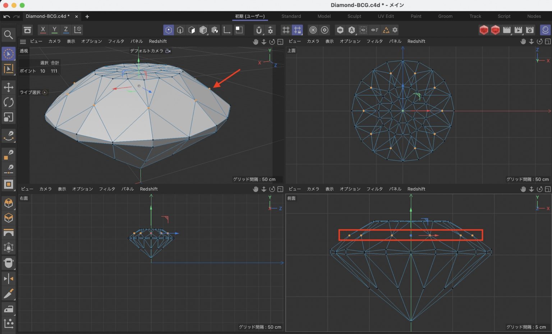Switch to the UV Edit layout tab
This screenshot has height=334, width=552.
386,16
